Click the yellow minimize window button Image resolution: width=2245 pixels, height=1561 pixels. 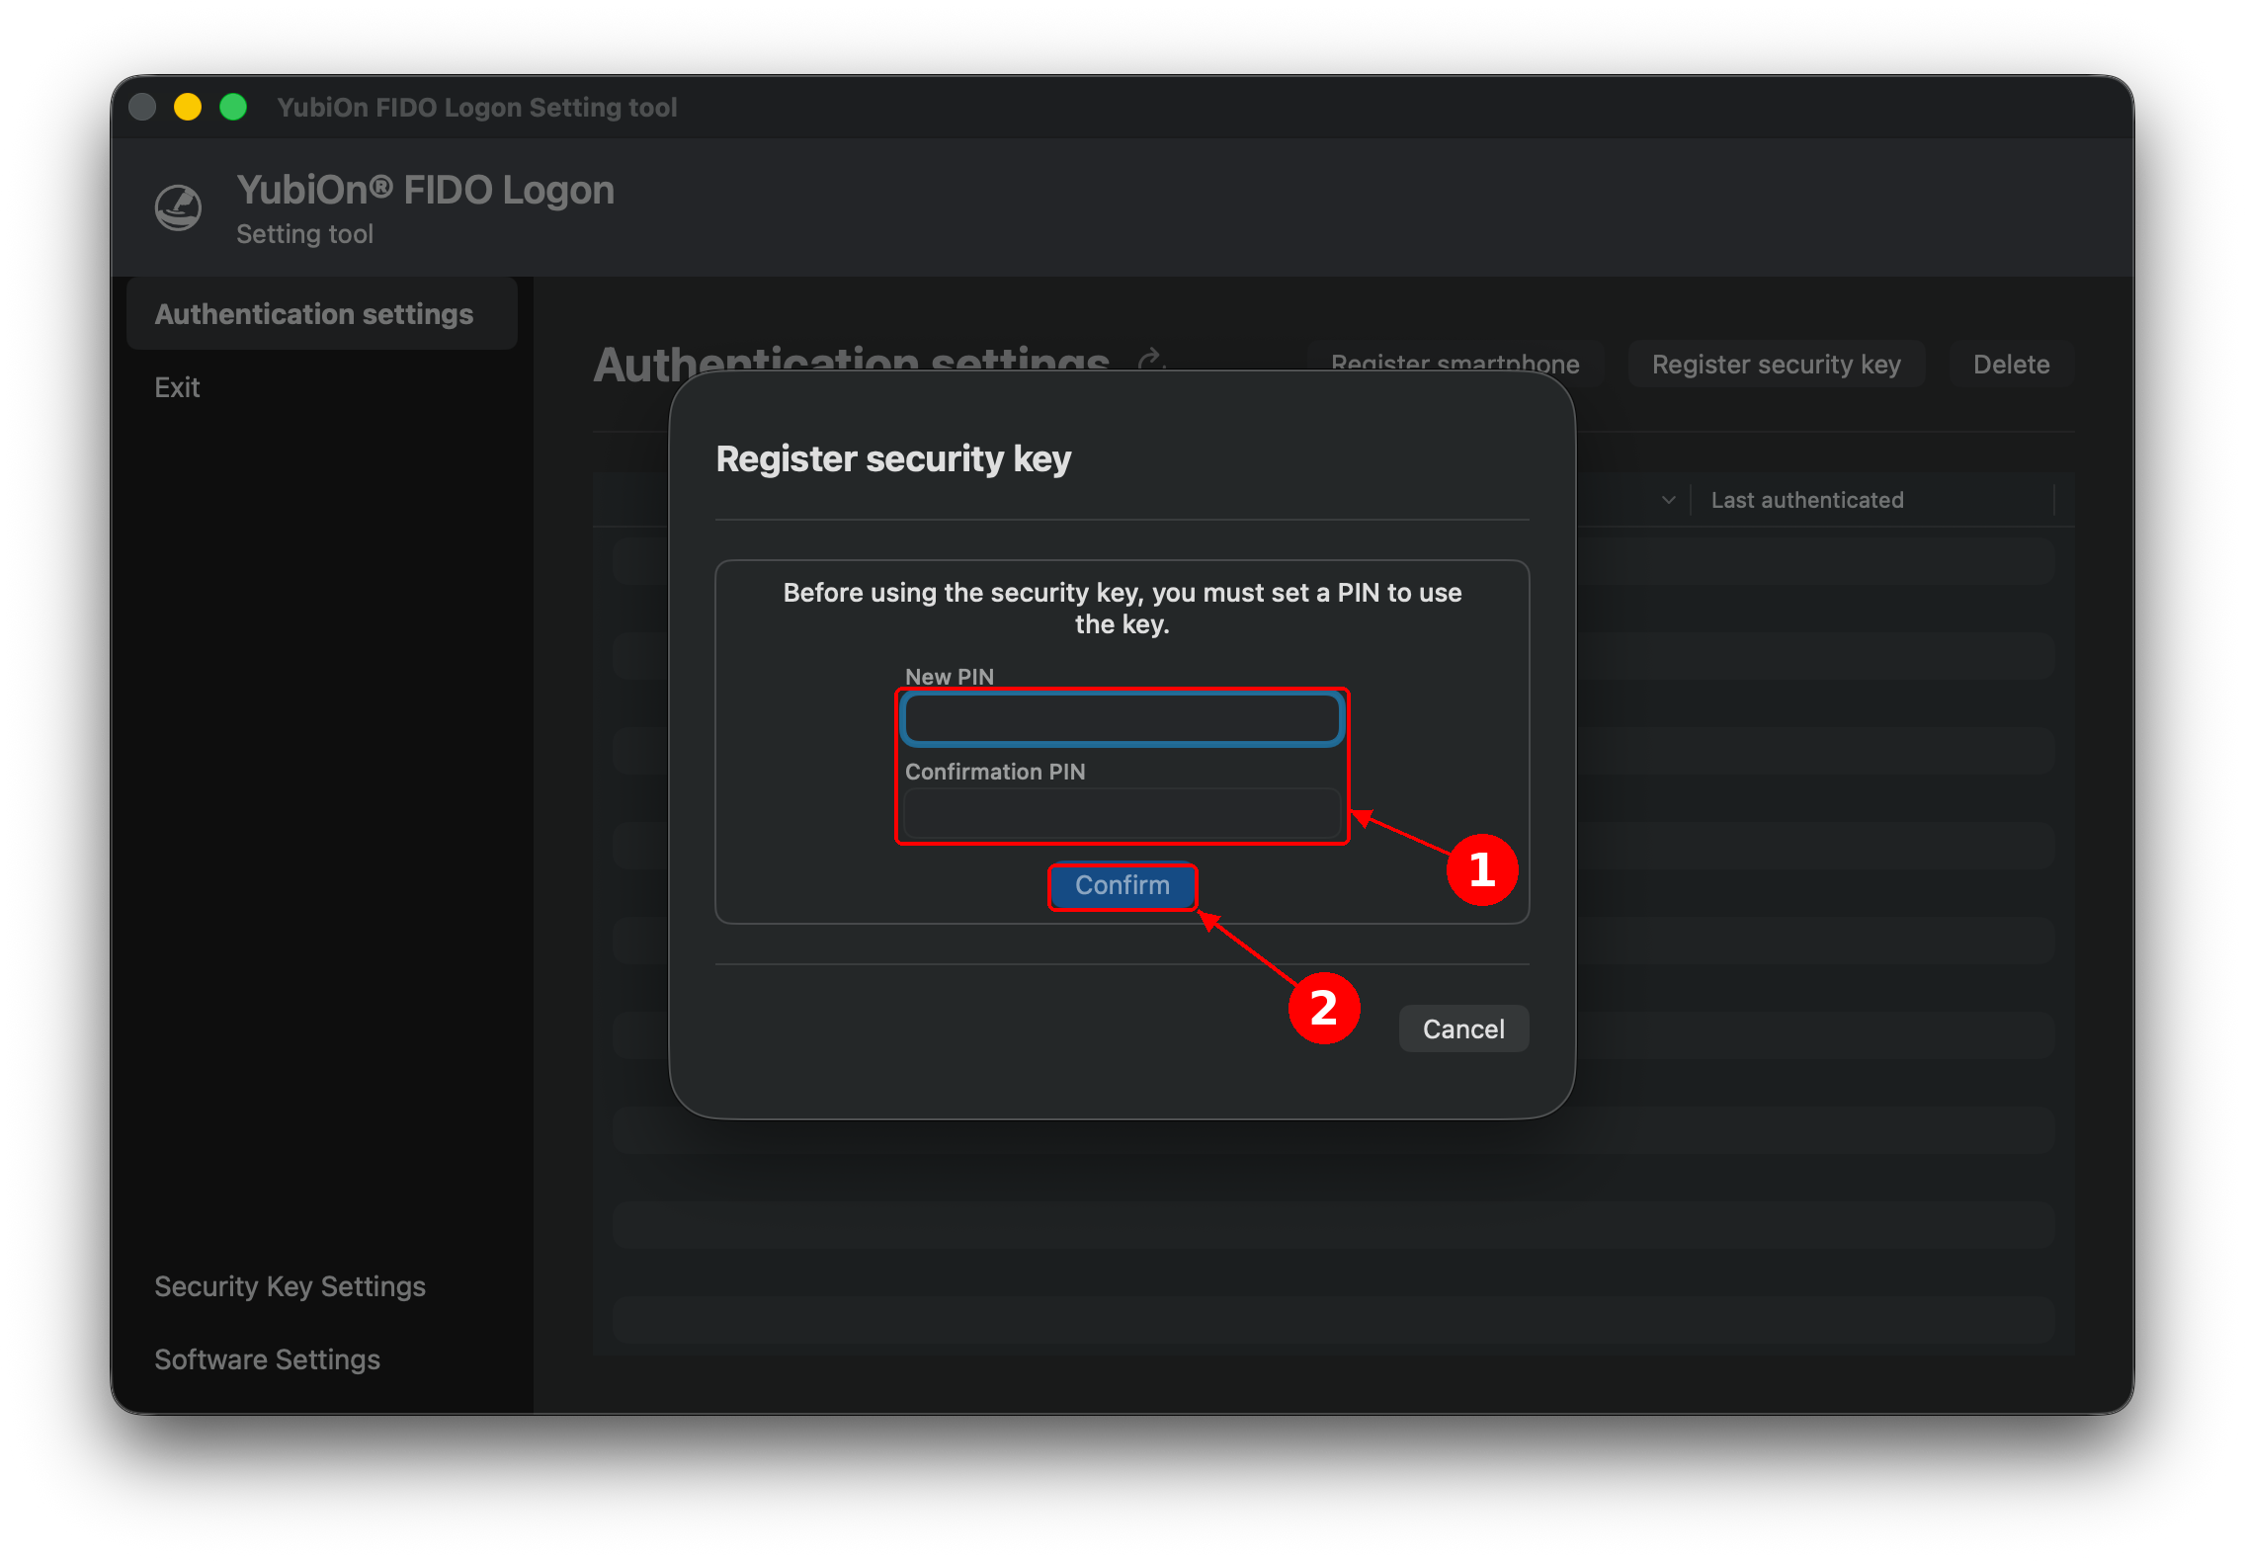point(188,107)
